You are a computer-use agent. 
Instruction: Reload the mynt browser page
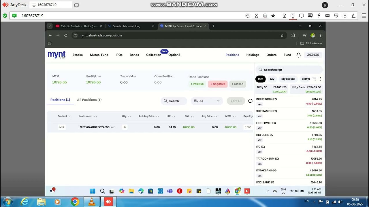(x=66, y=35)
